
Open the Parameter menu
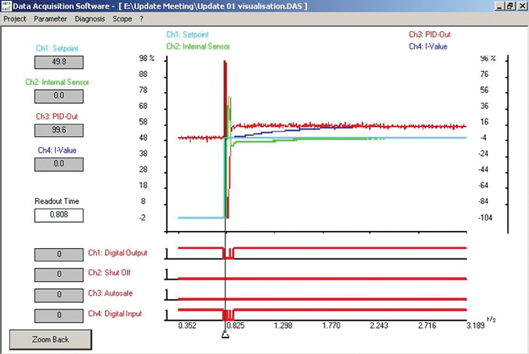pyautogui.click(x=50, y=19)
